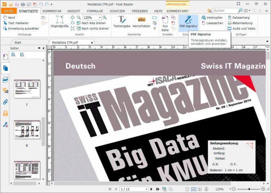271x193 pixels.
Task: Click the zoom slider in status bar
Action: click(249, 189)
